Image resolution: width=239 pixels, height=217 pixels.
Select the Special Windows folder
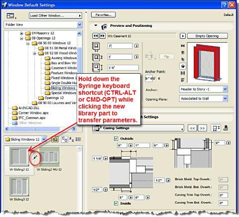point(60,93)
